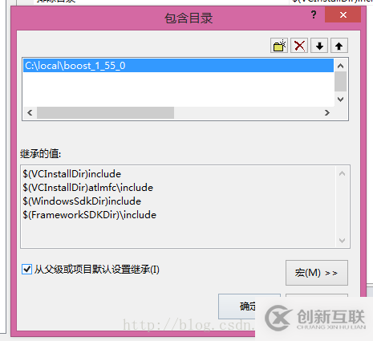This screenshot has height=341, width=373.
Task: Click inherited values scroll down arrow
Action: click(x=342, y=241)
